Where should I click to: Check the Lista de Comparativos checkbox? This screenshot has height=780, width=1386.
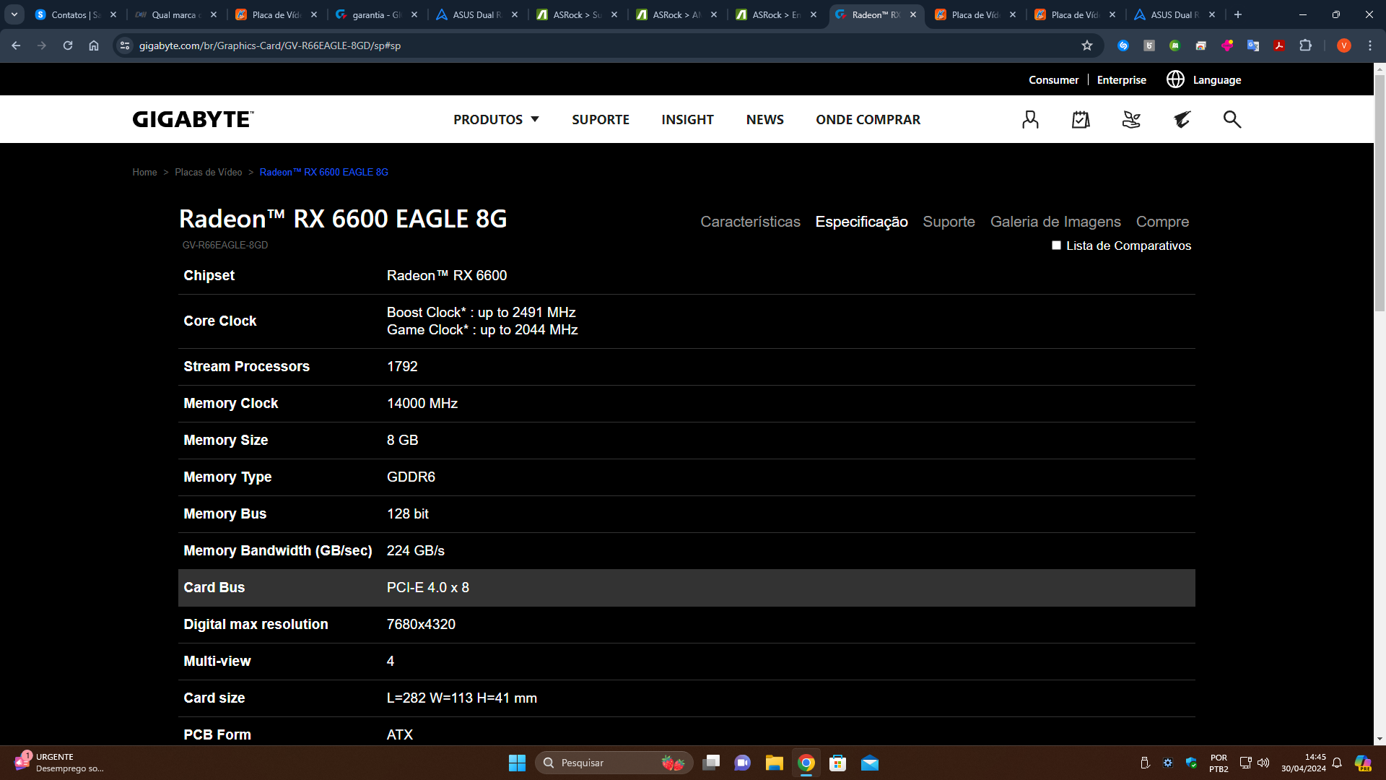[1056, 246]
